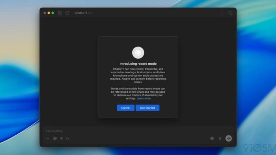The width and height of the screenshot is (276, 155).
Task: Click the yellow minimize window button
Action: click(x=49, y=13)
